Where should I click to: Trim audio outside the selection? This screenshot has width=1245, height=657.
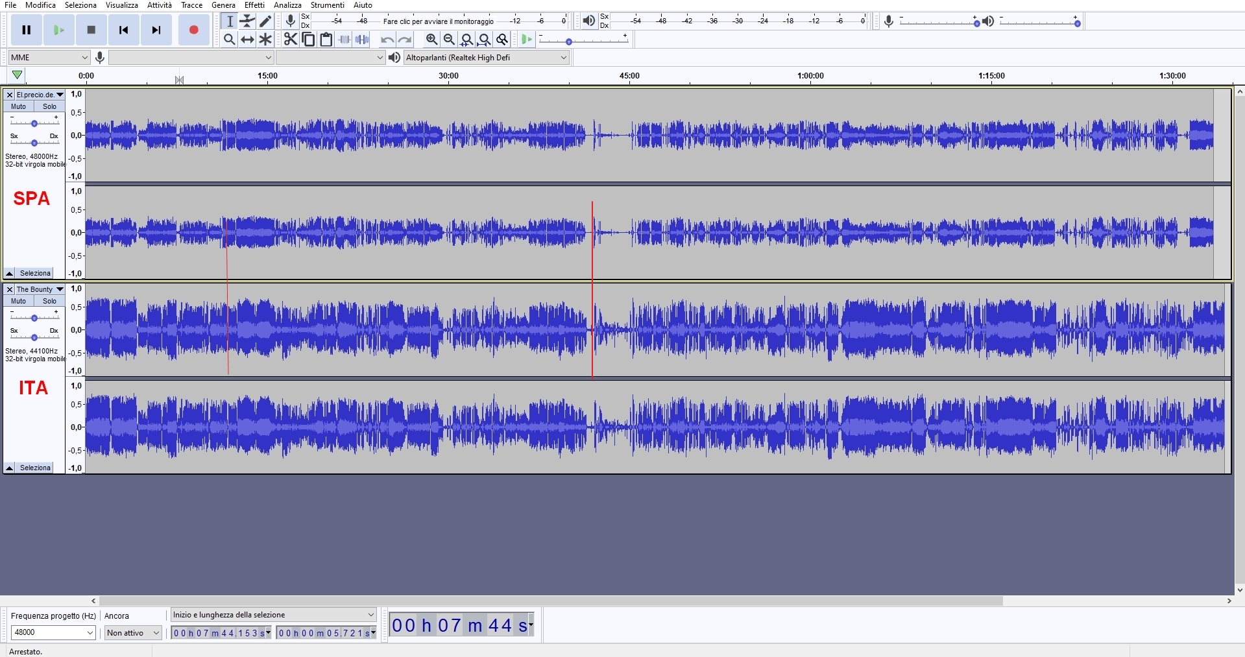click(x=344, y=40)
